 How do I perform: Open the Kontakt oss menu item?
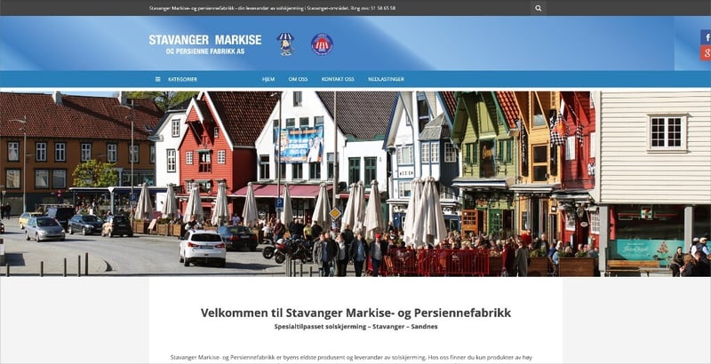(338, 79)
